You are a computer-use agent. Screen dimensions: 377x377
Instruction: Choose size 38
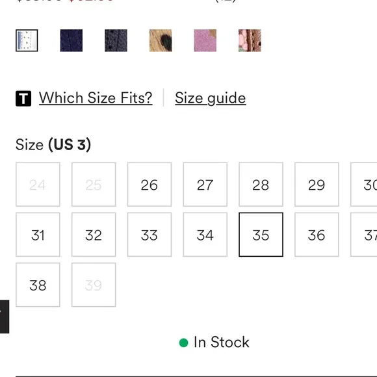(38, 285)
